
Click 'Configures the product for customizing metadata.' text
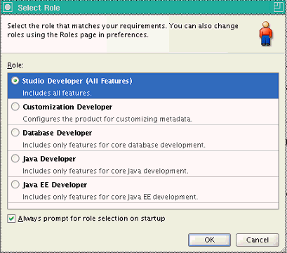pos(107,119)
